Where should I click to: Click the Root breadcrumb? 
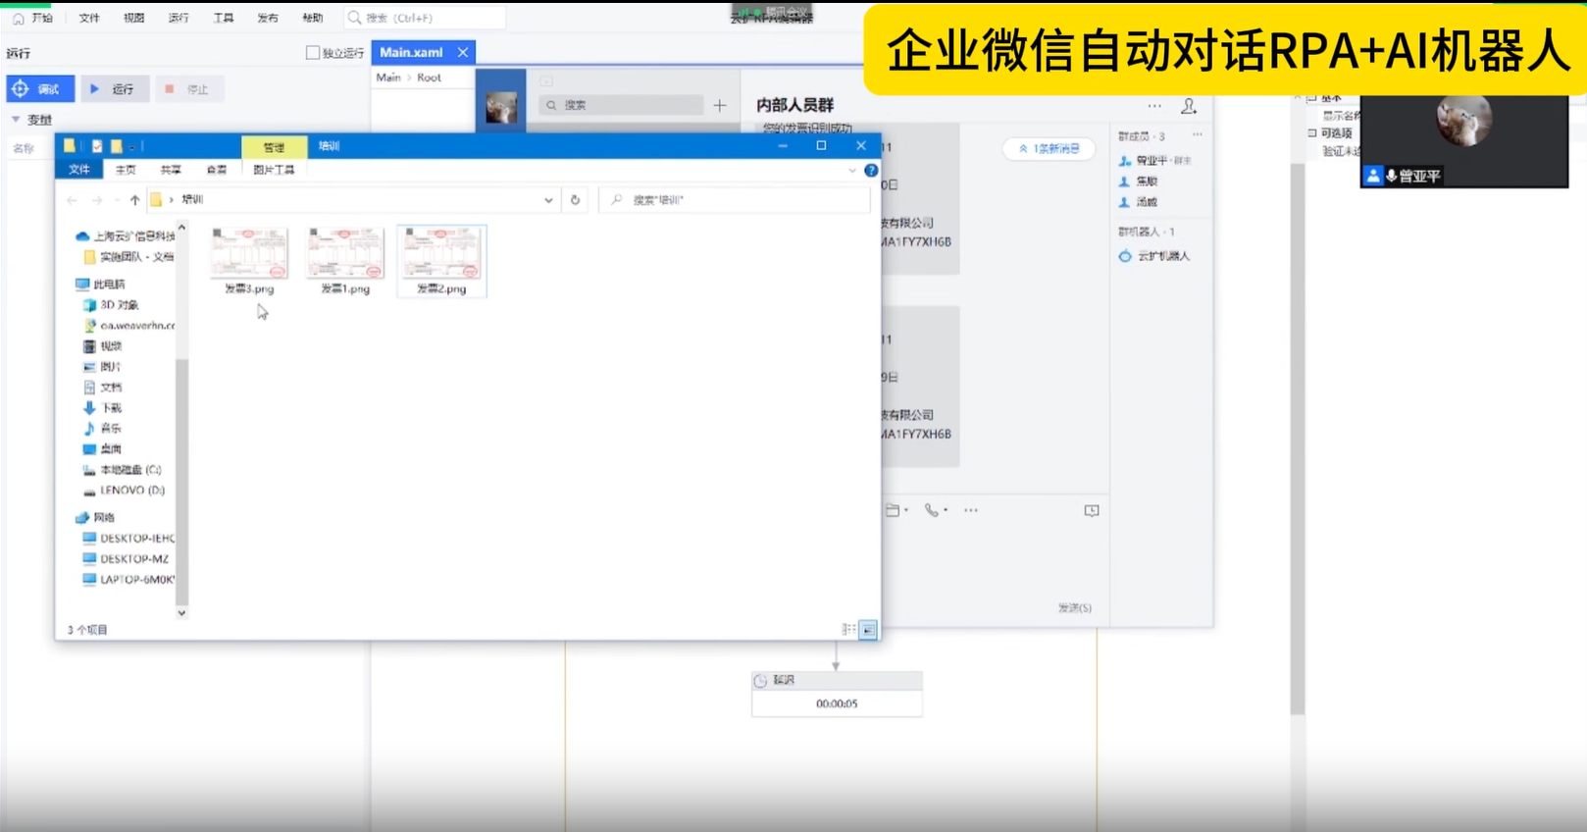(429, 78)
